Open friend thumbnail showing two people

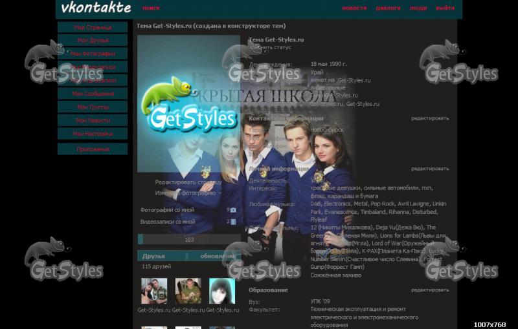click(x=154, y=291)
